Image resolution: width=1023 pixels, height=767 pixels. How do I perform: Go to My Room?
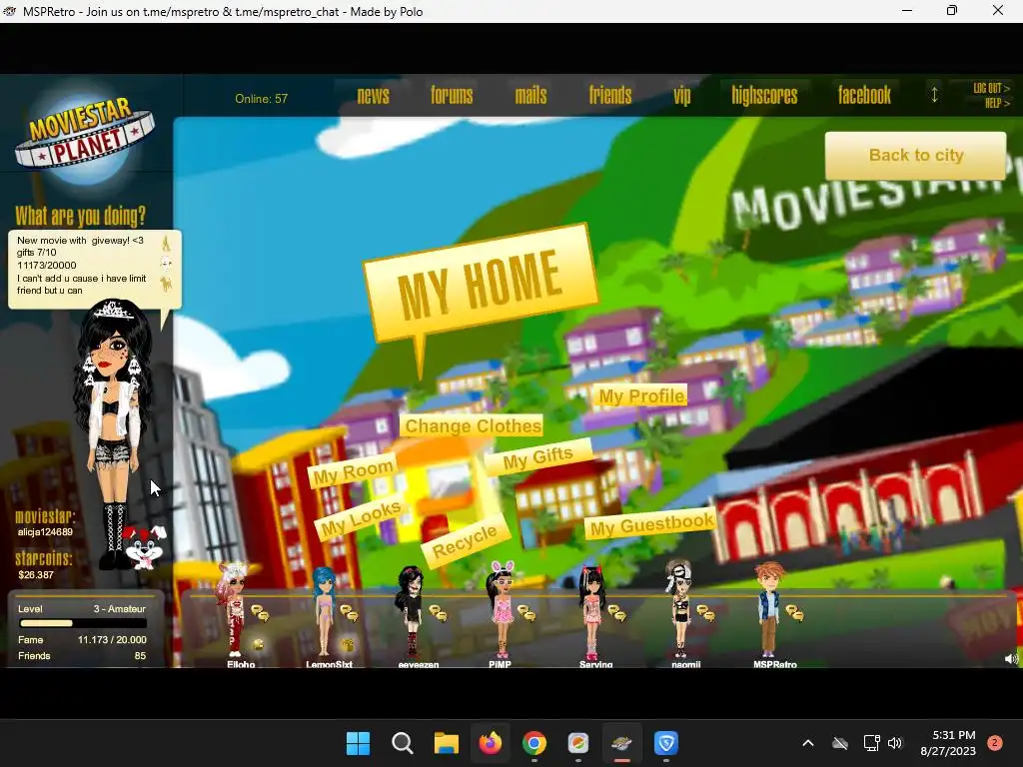(x=353, y=471)
